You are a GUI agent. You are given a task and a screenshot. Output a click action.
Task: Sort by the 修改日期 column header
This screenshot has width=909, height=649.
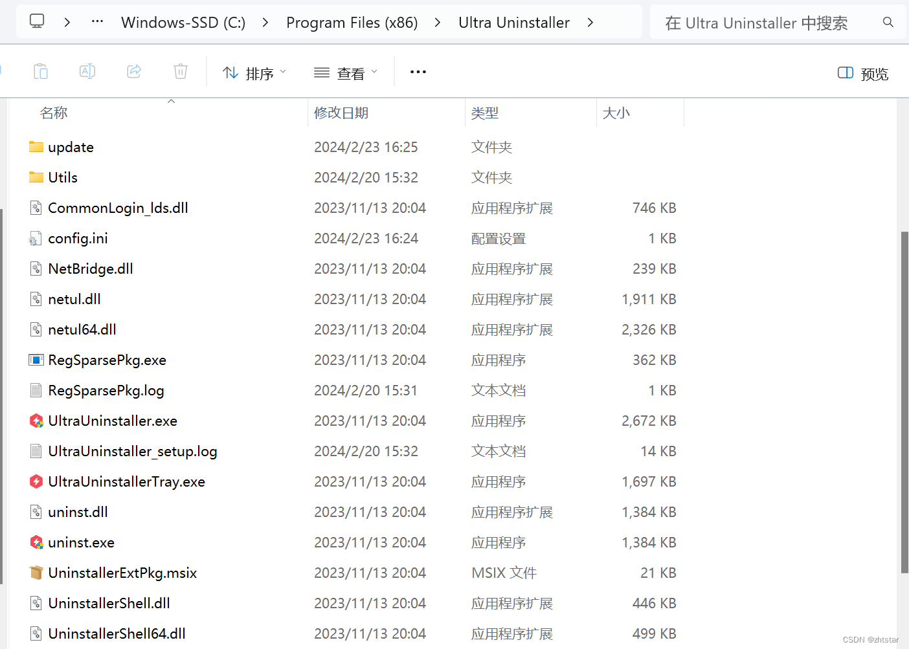tap(341, 113)
